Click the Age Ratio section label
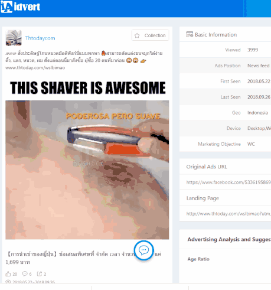The height and width of the screenshot is (290, 271). (198, 259)
